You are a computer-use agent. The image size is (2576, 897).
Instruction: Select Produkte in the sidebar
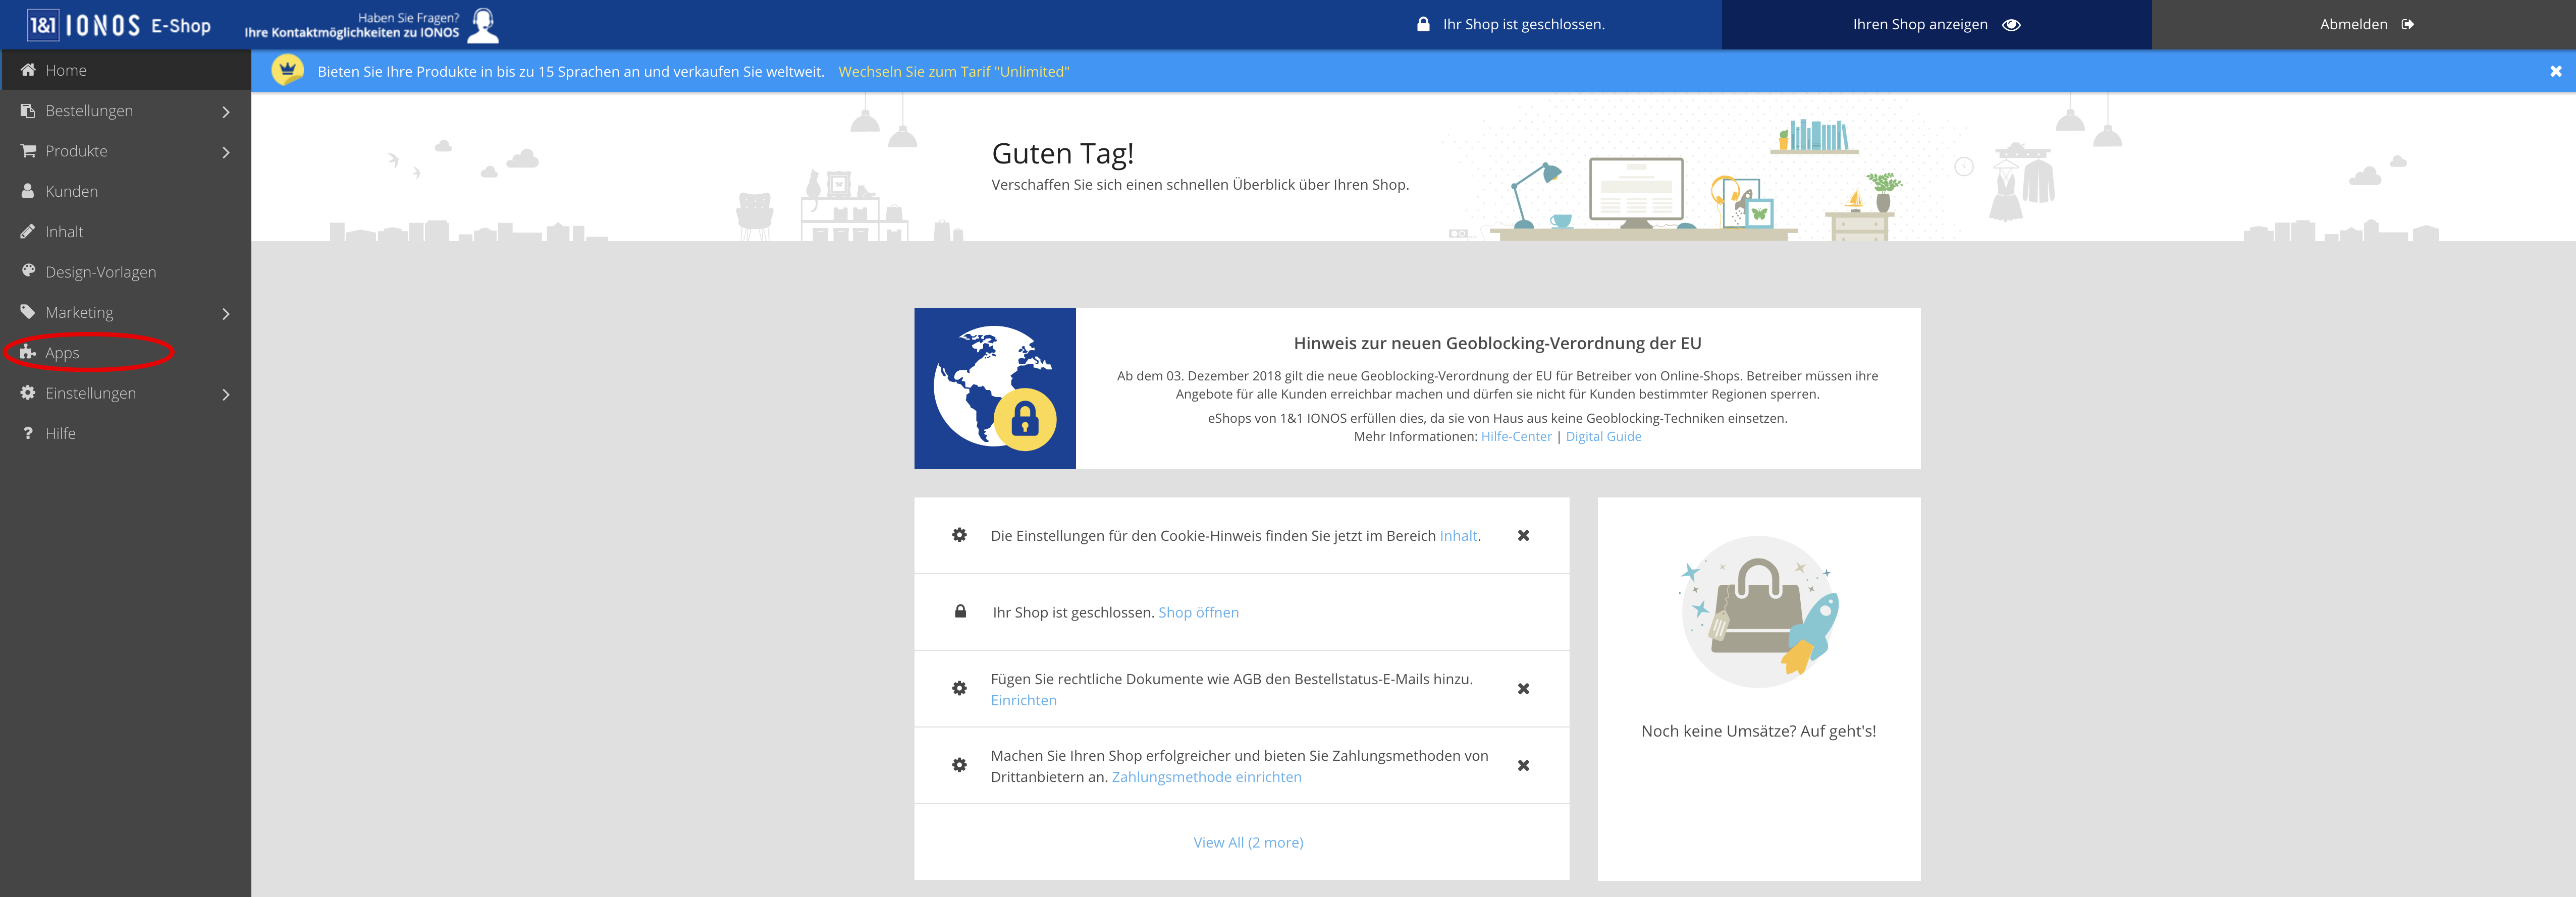125,150
